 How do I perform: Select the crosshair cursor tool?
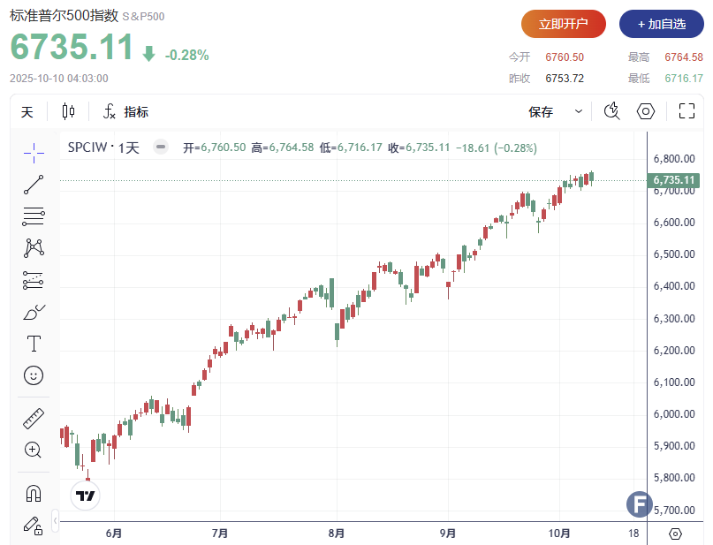point(34,153)
